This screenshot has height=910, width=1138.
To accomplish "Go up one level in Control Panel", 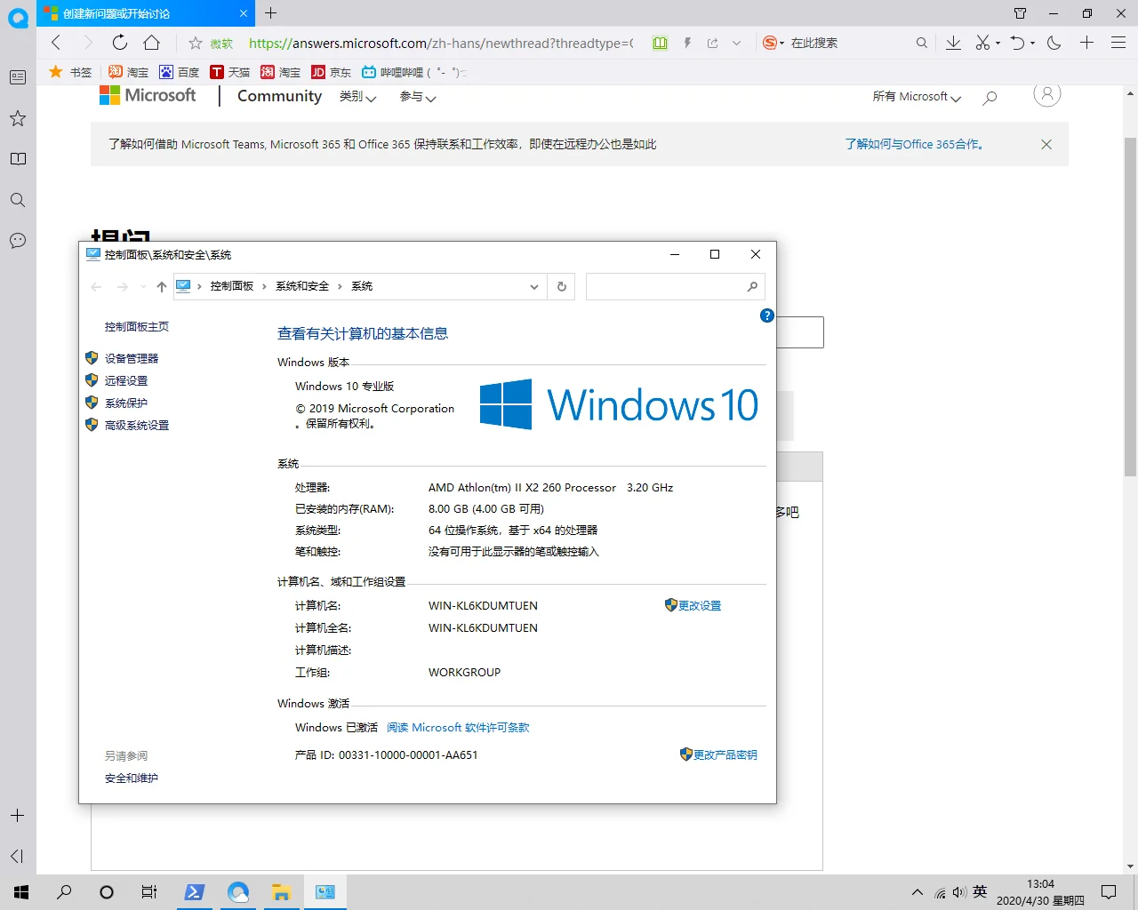I will [162, 286].
